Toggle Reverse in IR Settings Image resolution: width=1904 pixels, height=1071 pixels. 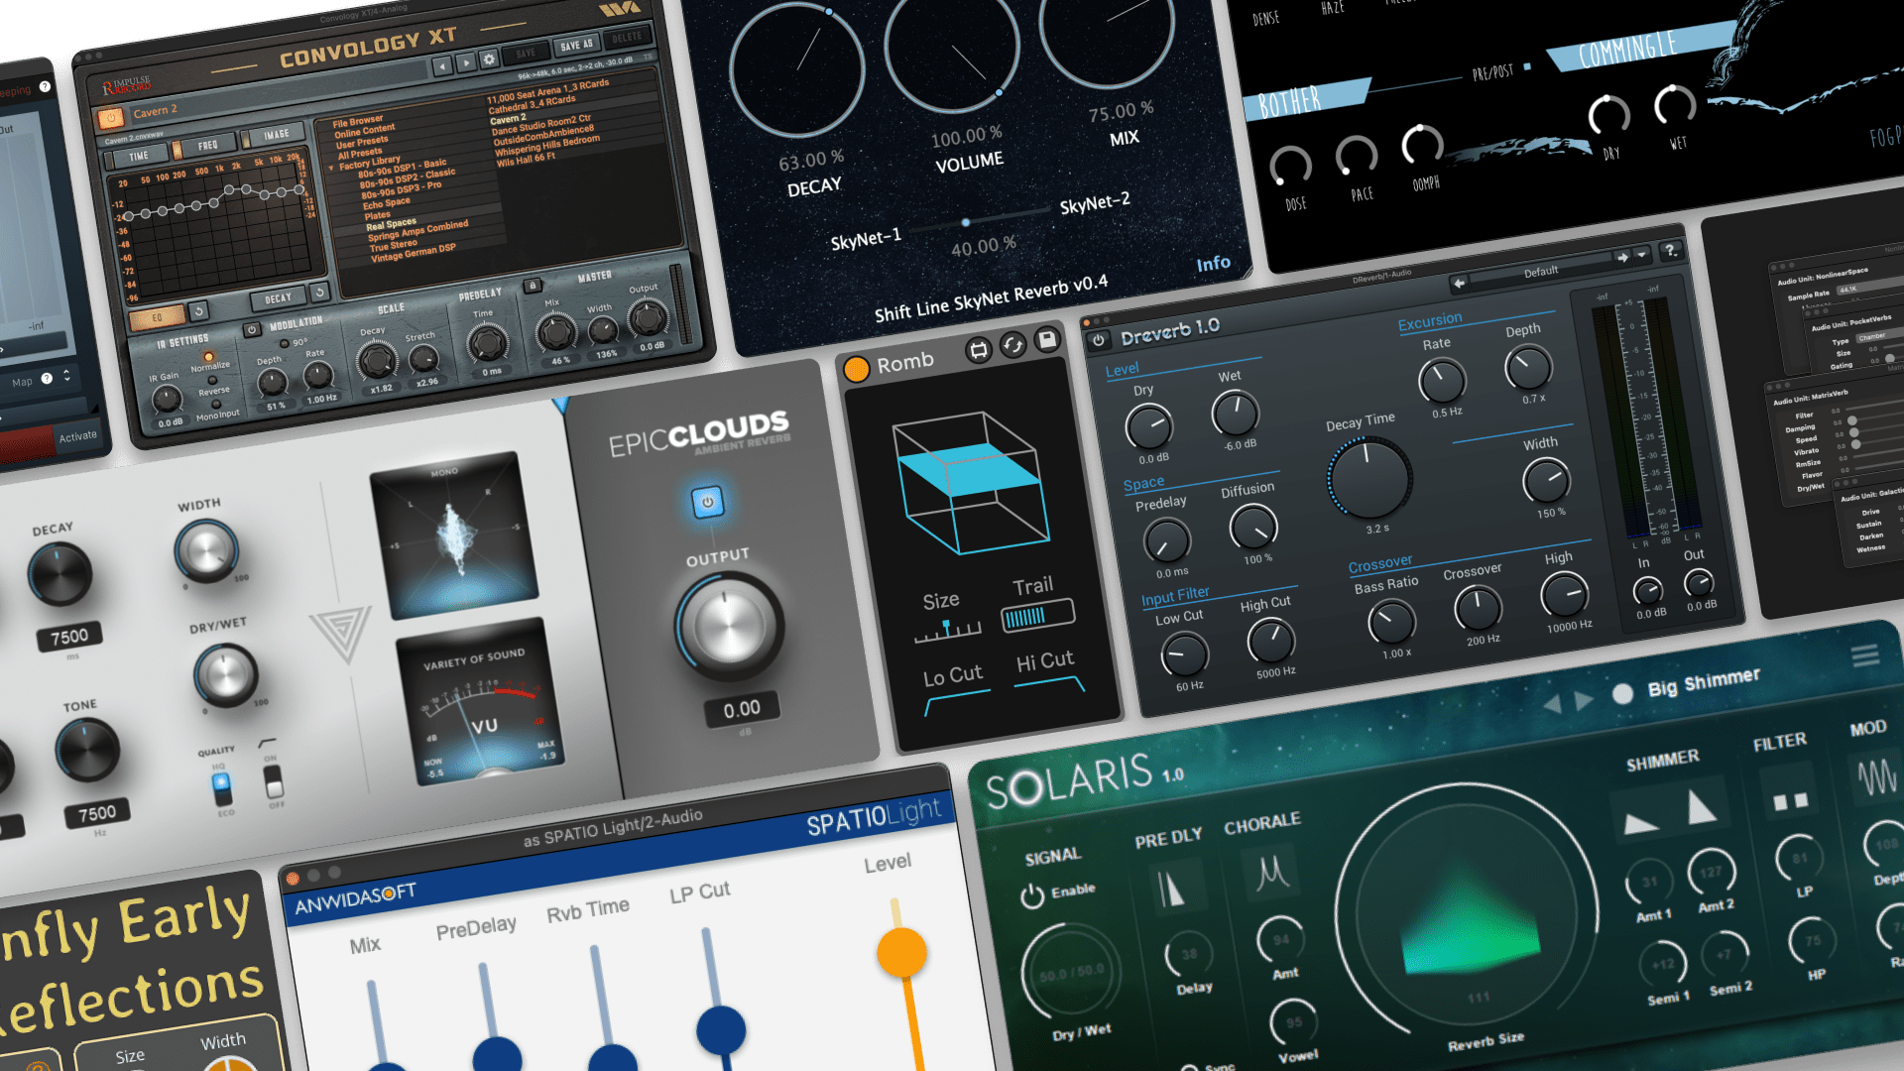[213, 382]
